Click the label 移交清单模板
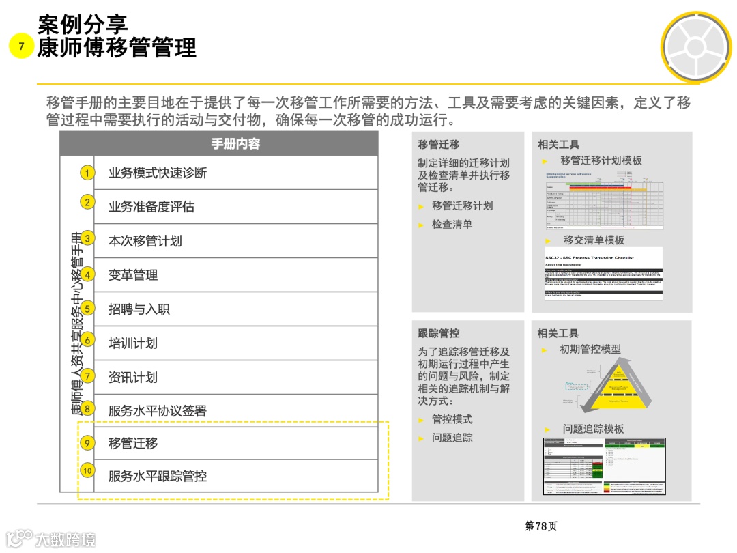This screenshot has height=553, width=737. 594,240
